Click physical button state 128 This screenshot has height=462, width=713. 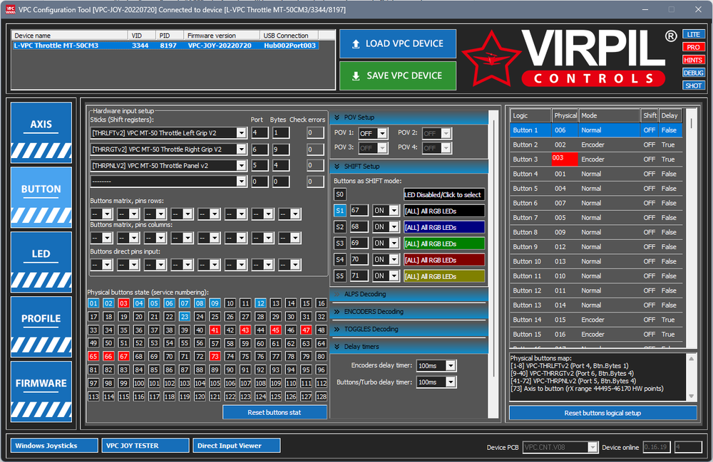pos(321,397)
